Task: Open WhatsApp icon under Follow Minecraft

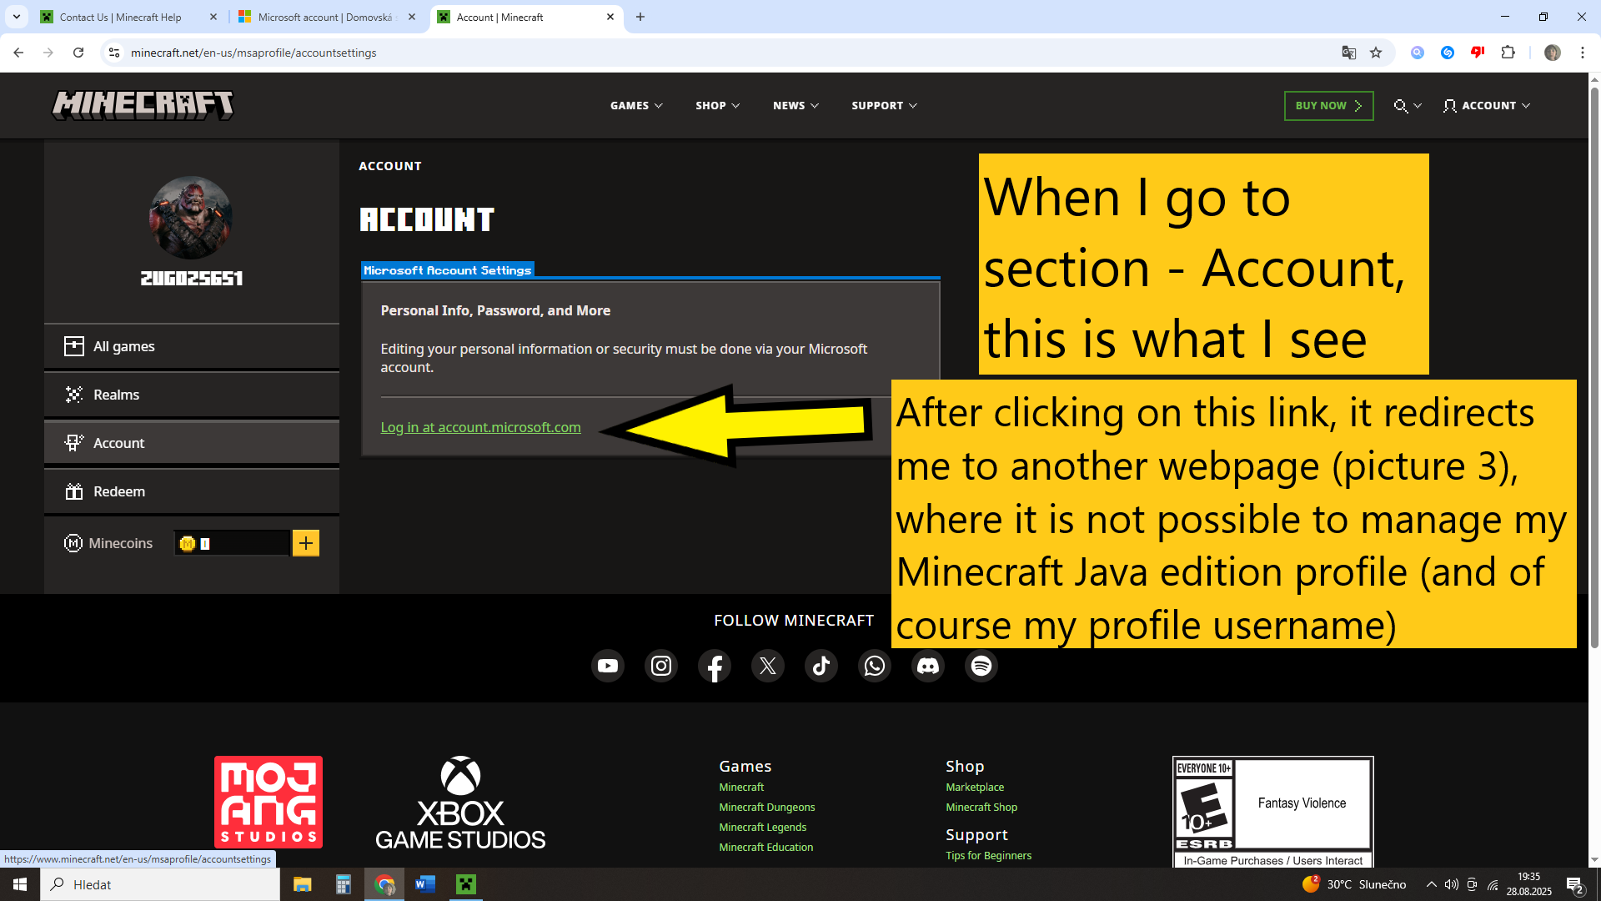Action: click(875, 666)
